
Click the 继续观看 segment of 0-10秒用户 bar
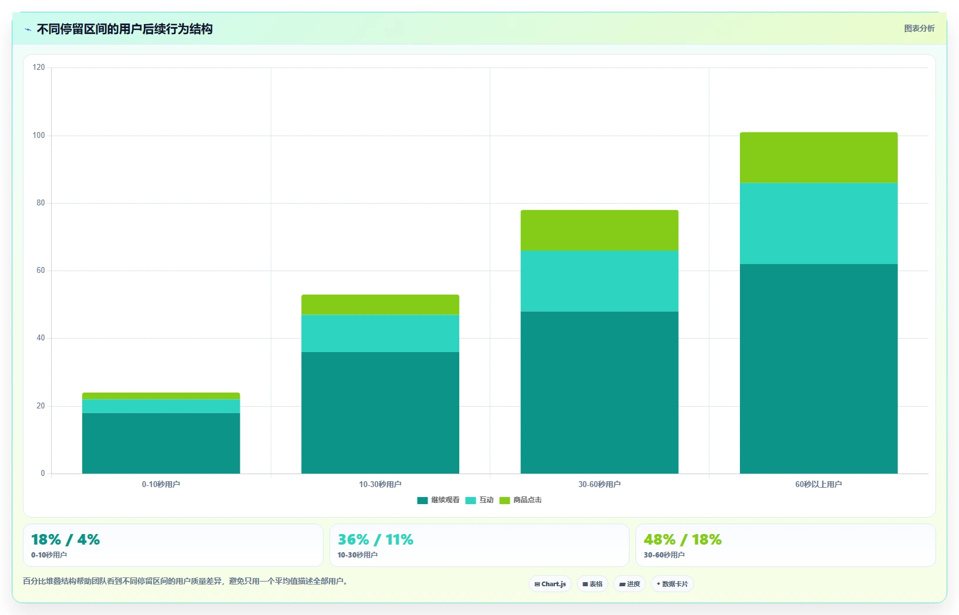tap(161, 443)
